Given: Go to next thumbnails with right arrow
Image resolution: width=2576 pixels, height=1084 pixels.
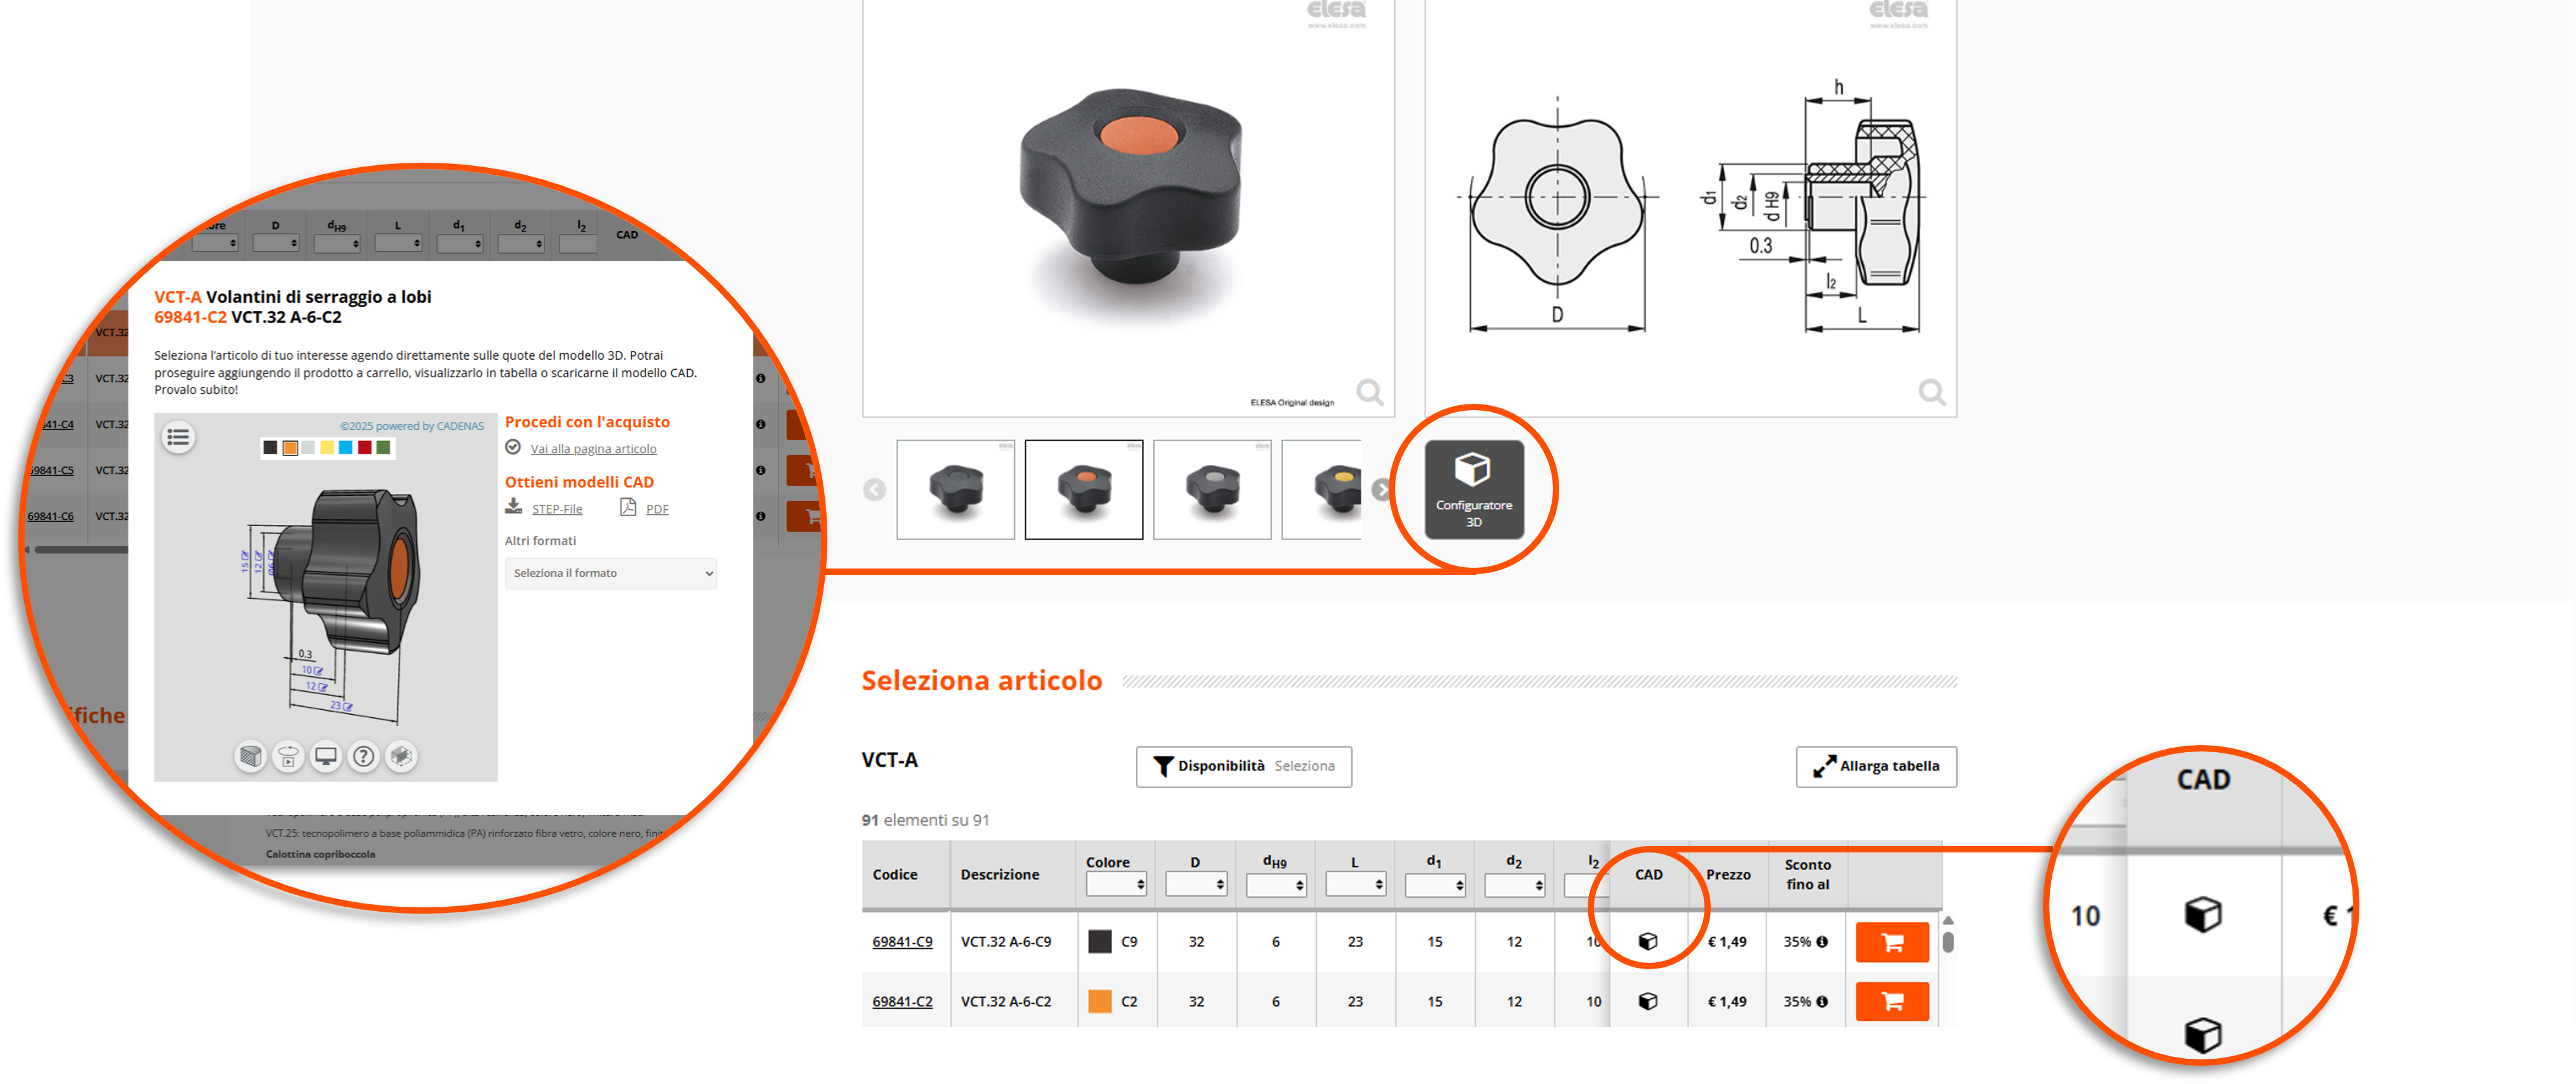Looking at the screenshot, I should click(1381, 490).
